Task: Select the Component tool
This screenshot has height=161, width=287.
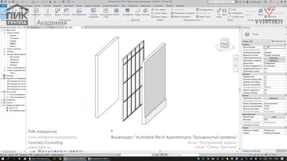Action: [36, 12]
